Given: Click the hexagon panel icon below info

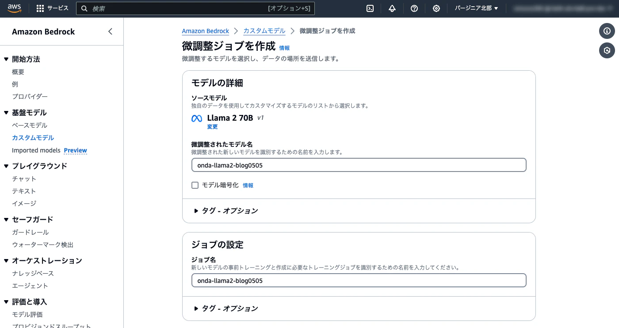Looking at the screenshot, I should [x=607, y=50].
